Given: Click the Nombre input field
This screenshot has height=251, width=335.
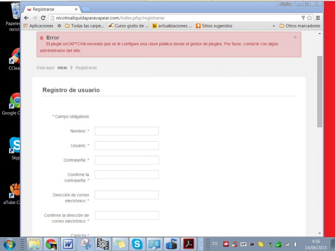Looking at the screenshot, I should 127,131.
